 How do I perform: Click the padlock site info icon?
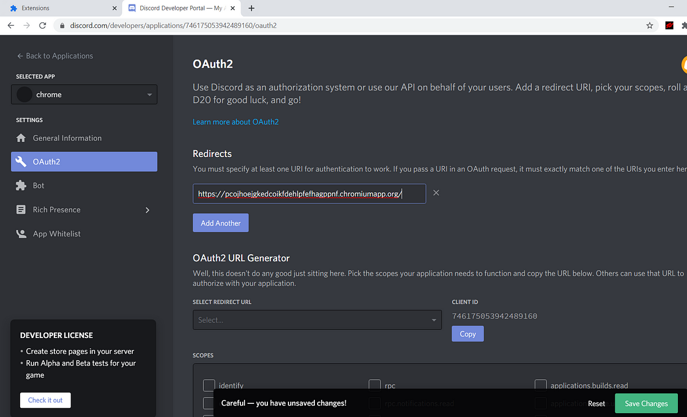62,26
